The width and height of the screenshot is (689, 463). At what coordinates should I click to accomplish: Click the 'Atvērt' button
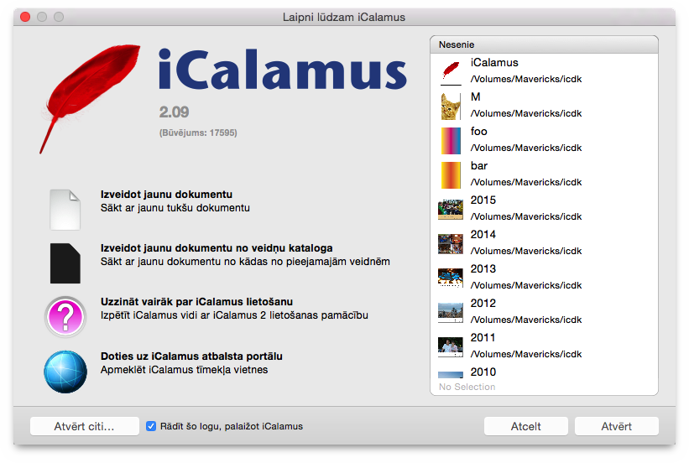(616, 426)
